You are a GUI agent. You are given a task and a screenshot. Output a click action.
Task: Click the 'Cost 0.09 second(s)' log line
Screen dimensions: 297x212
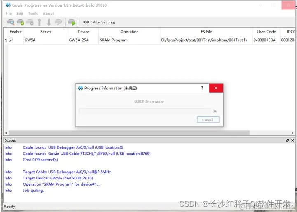[x=40, y=160]
